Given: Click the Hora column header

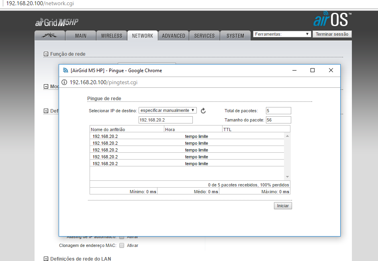Looking at the screenshot, I should pos(193,129).
